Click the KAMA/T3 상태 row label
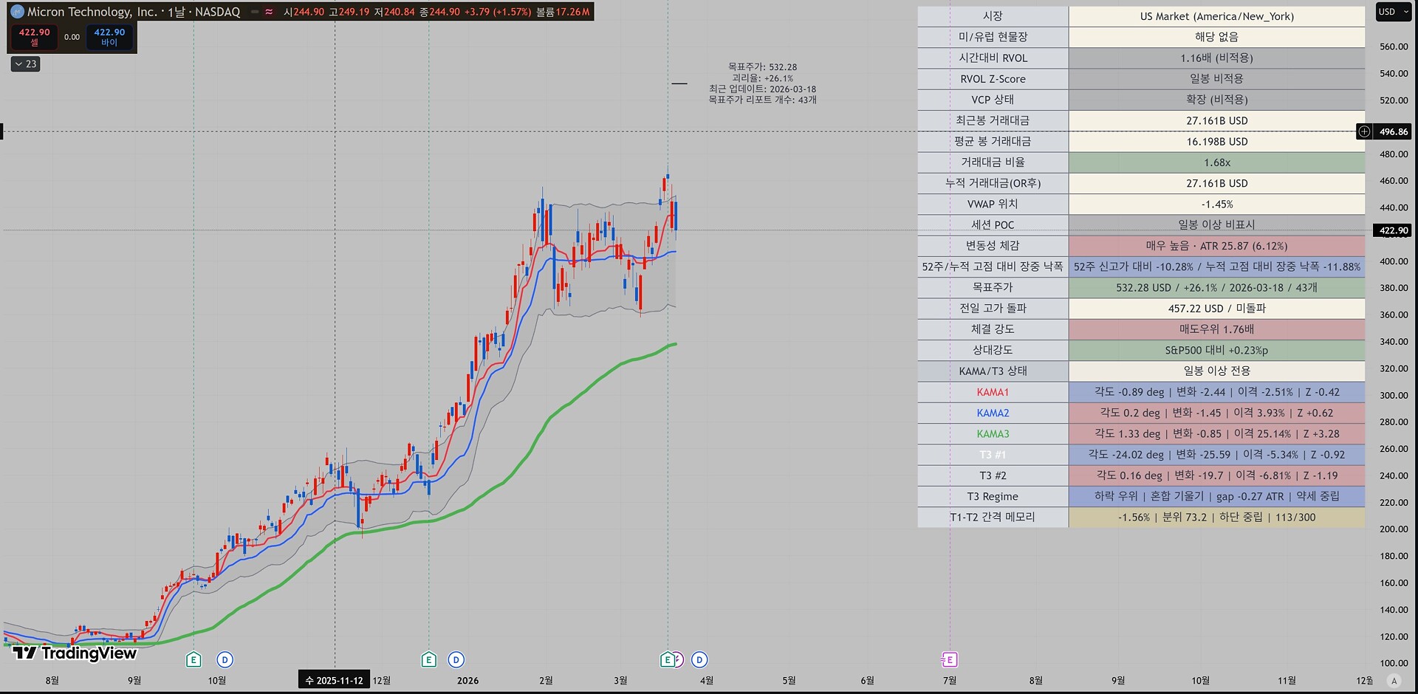Image resolution: width=1418 pixels, height=694 pixels. click(993, 371)
